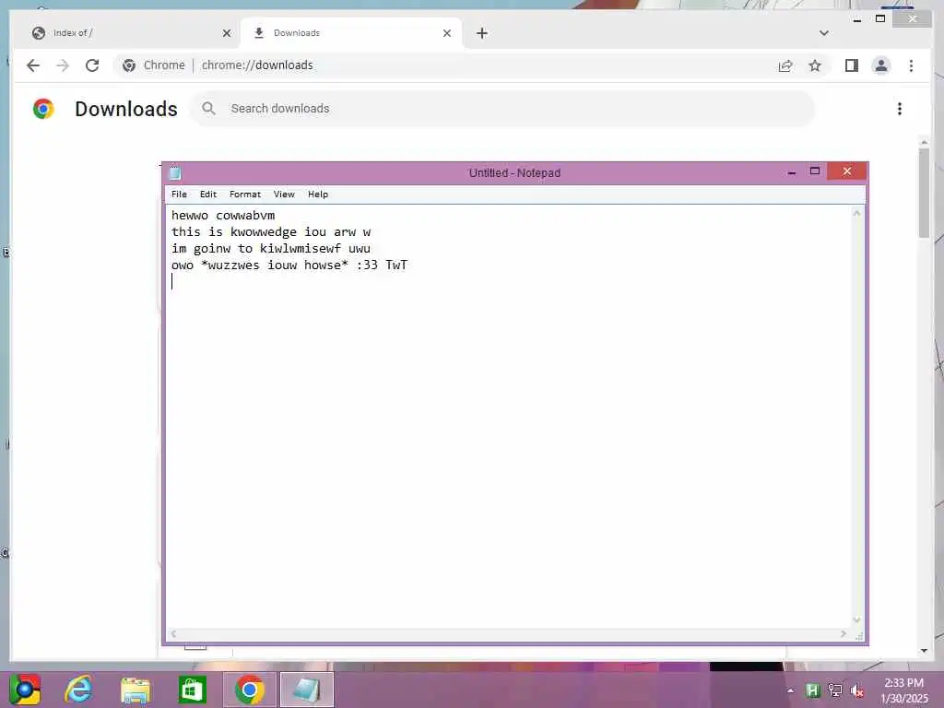Open Windows Store from taskbar

pos(192,690)
